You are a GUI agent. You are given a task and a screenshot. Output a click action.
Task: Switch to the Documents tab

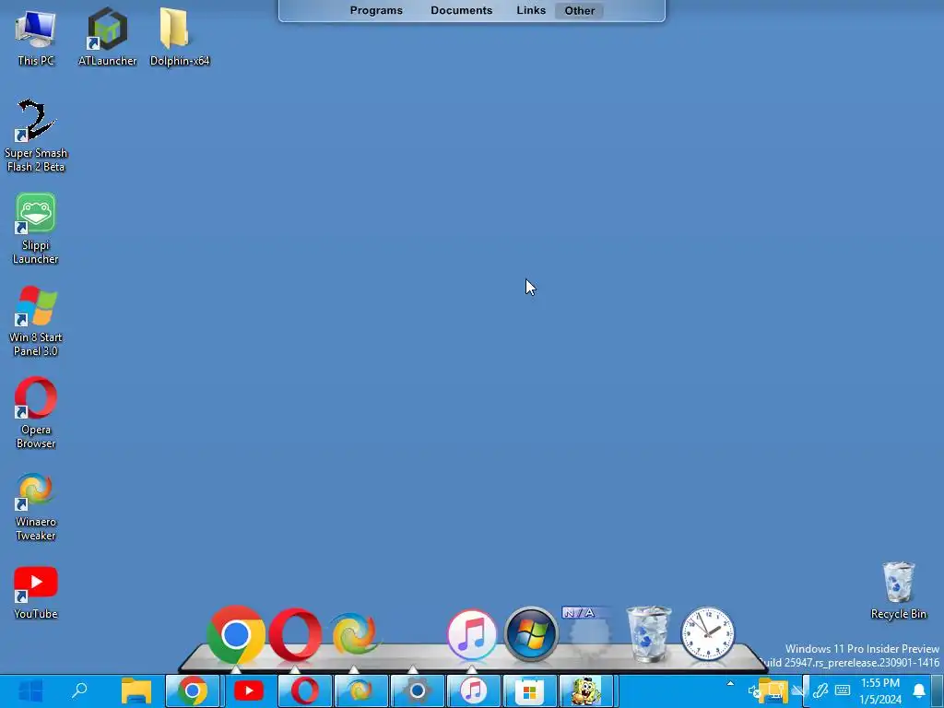462,11
